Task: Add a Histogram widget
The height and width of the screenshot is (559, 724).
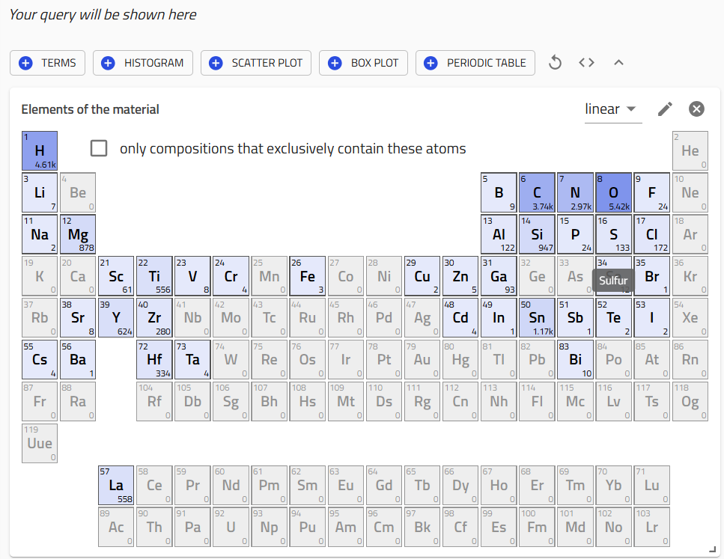Action: (143, 63)
